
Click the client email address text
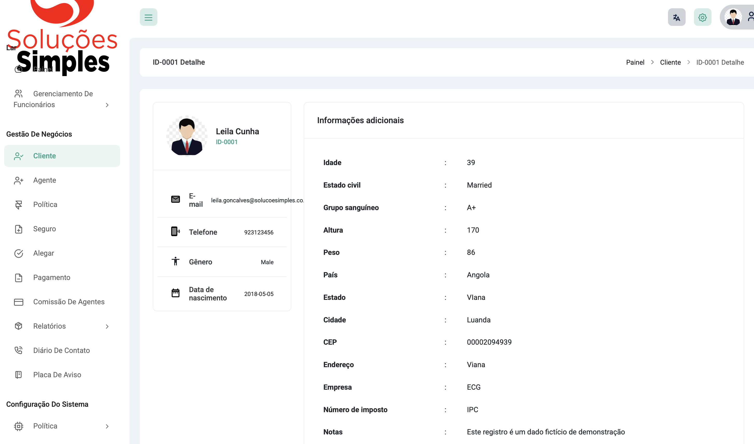(x=257, y=200)
